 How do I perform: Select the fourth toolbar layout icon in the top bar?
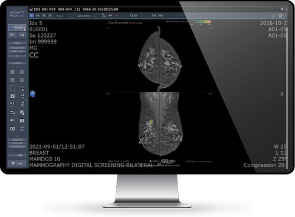coord(50,15)
